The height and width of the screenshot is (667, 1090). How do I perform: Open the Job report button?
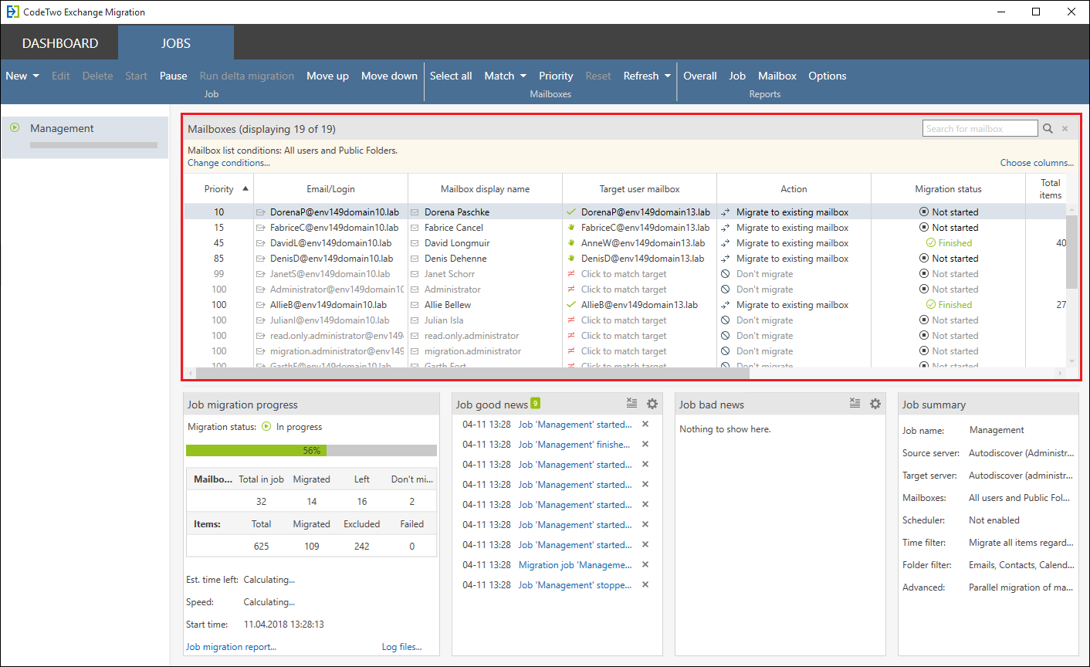pyautogui.click(x=737, y=76)
